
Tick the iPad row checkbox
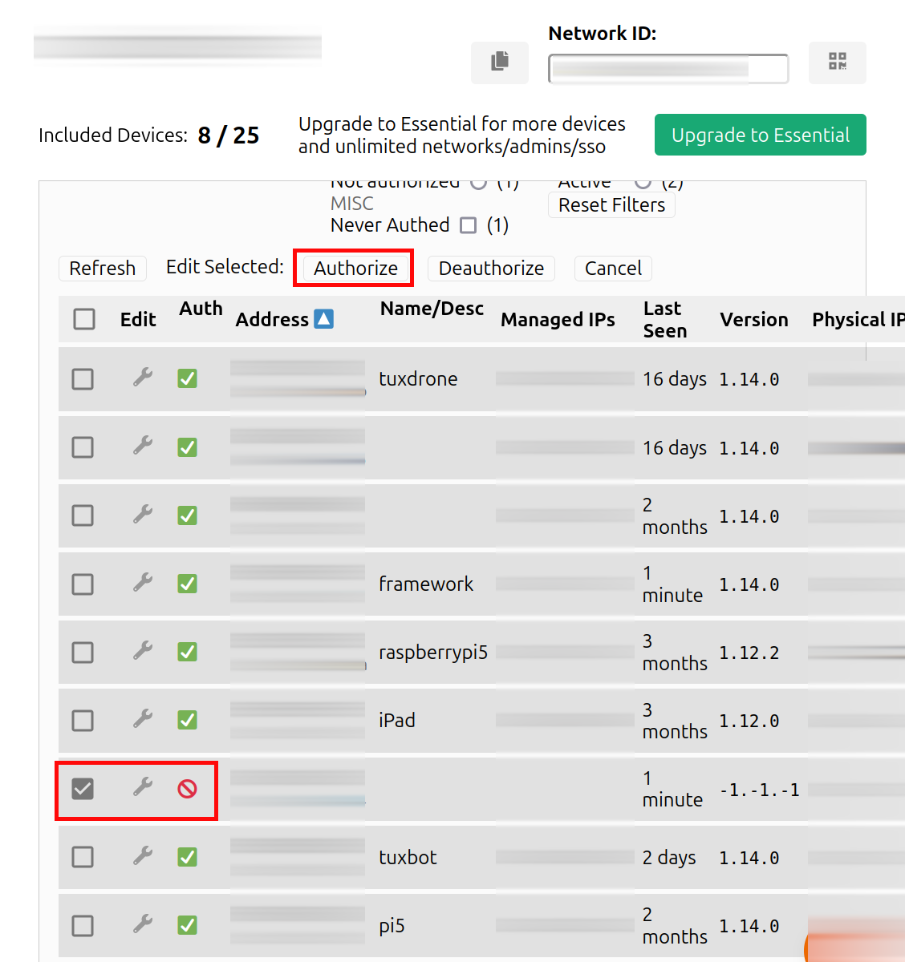click(83, 720)
